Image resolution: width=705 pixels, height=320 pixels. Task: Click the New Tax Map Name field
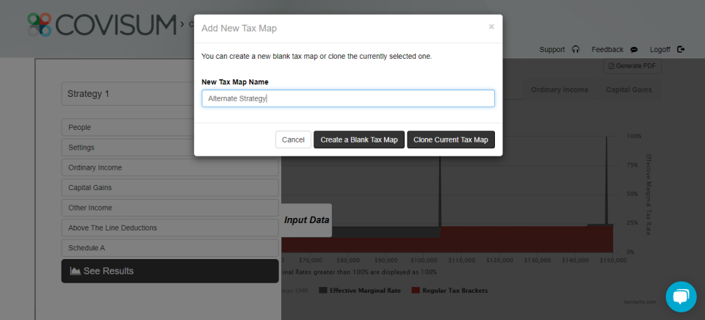[x=348, y=98]
